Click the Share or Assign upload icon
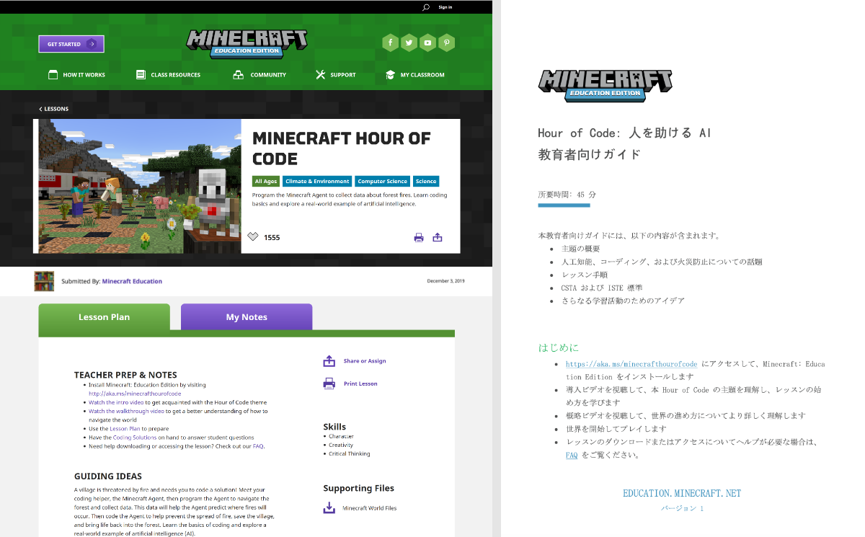This screenshot has height=537, width=865. (330, 360)
